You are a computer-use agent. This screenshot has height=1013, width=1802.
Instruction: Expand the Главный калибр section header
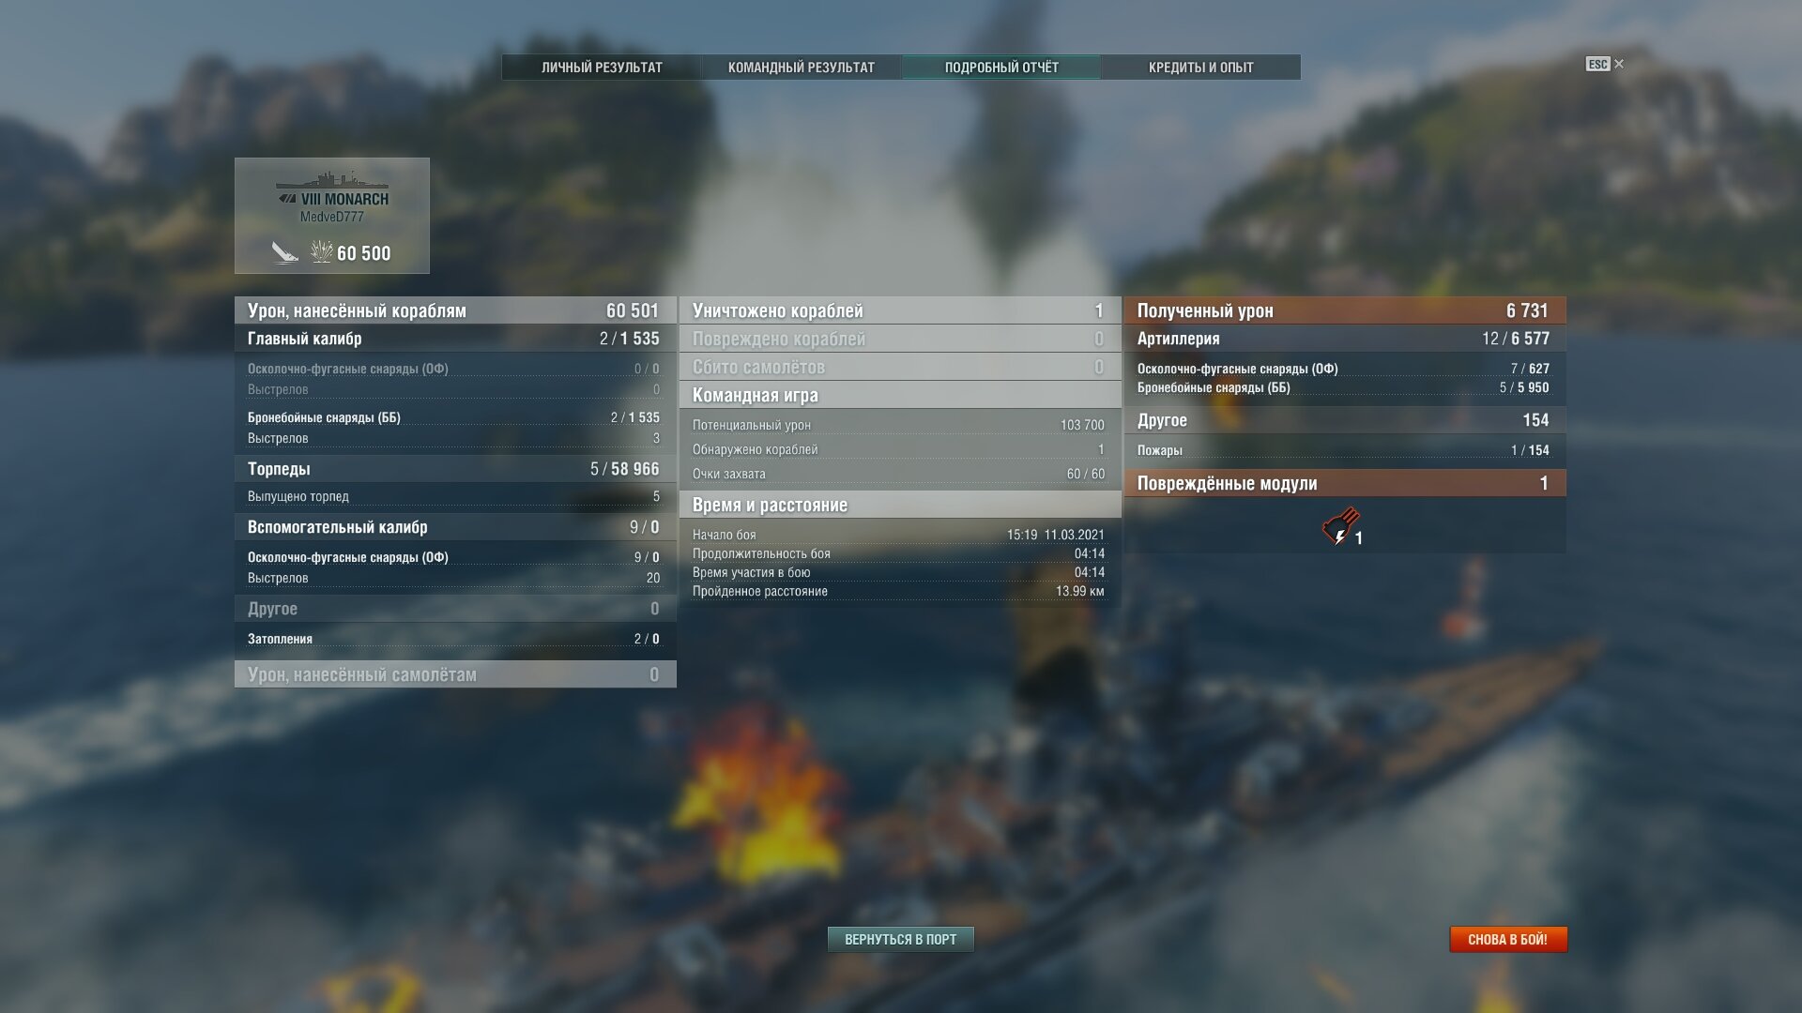tap(455, 339)
